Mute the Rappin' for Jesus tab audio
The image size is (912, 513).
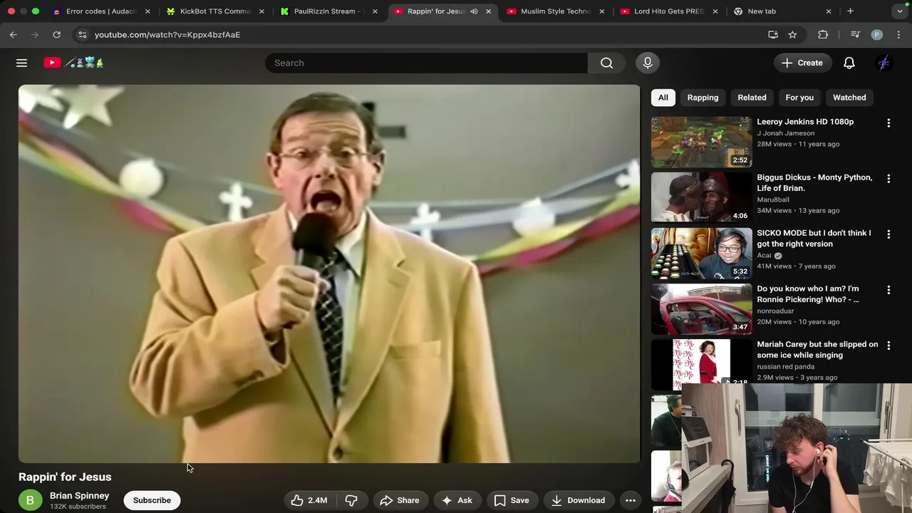474,11
